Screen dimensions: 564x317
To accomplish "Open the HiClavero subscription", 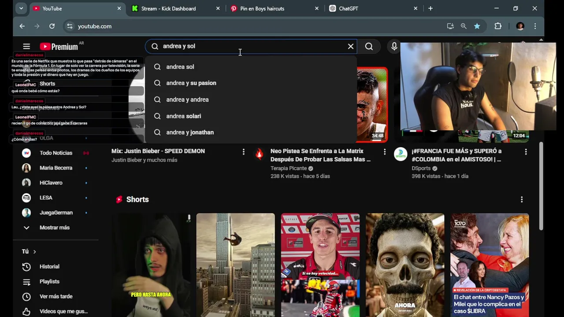I will coord(55,183).
